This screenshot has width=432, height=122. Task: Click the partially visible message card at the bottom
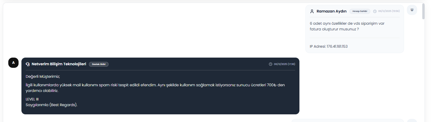coord(348,121)
